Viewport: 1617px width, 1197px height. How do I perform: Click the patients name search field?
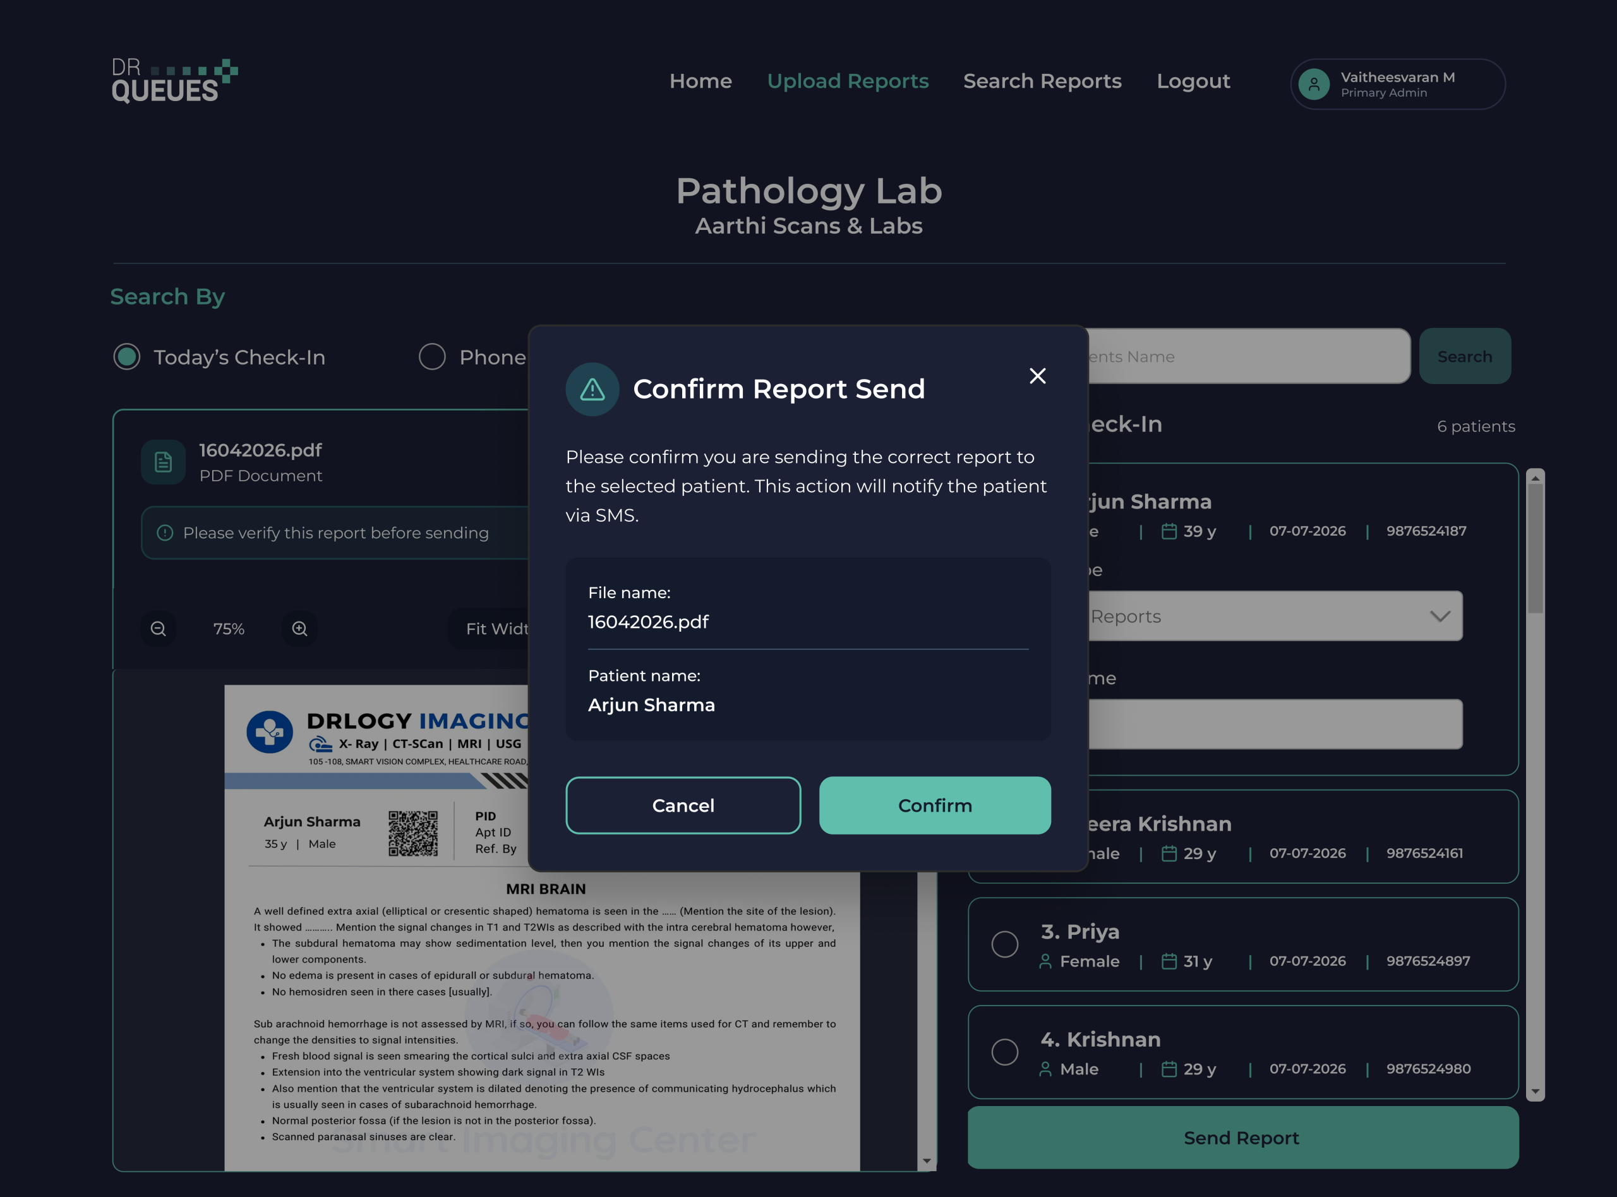pyautogui.click(x=1248, y=356)
